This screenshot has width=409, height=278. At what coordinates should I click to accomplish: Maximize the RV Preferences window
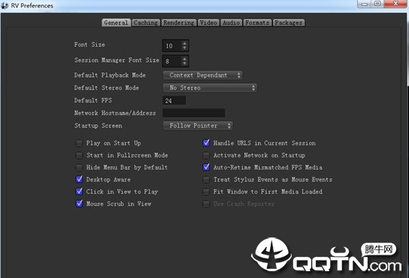pos(377,4)
